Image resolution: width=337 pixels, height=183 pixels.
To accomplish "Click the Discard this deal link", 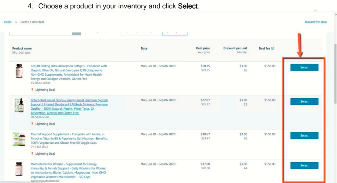I will point(316,22).
